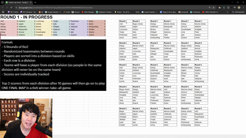Select the Necros cell in score table
The height and width of the screenshot is (138, 246).
(7, 35)
